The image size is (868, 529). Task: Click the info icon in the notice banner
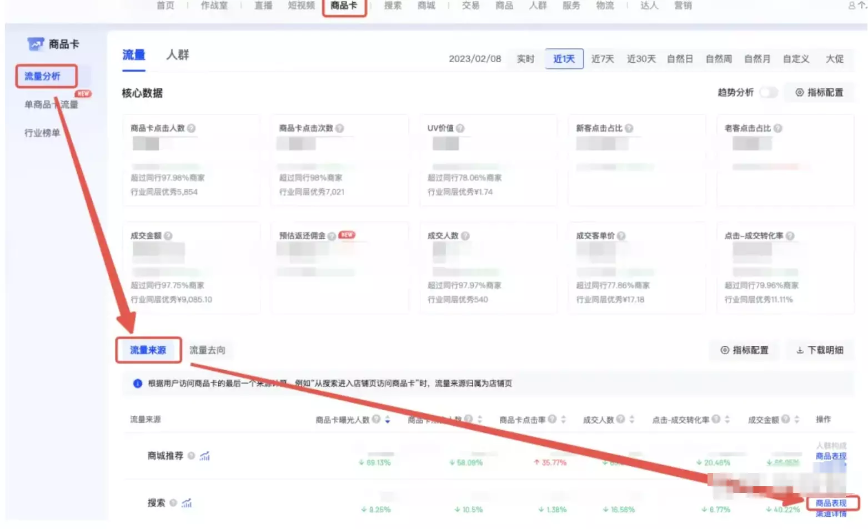click(138, 384)
